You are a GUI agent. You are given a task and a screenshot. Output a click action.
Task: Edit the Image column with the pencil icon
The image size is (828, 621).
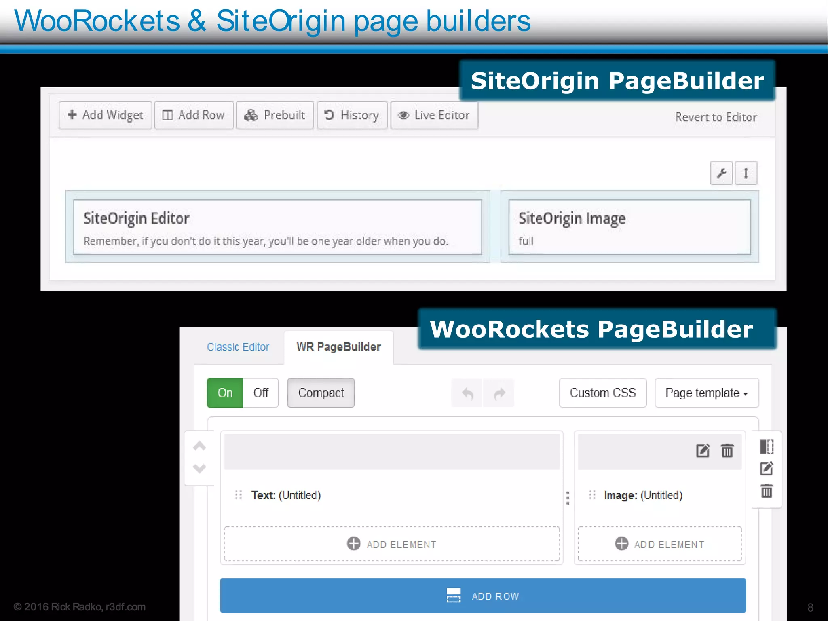[x=703, y=450]
